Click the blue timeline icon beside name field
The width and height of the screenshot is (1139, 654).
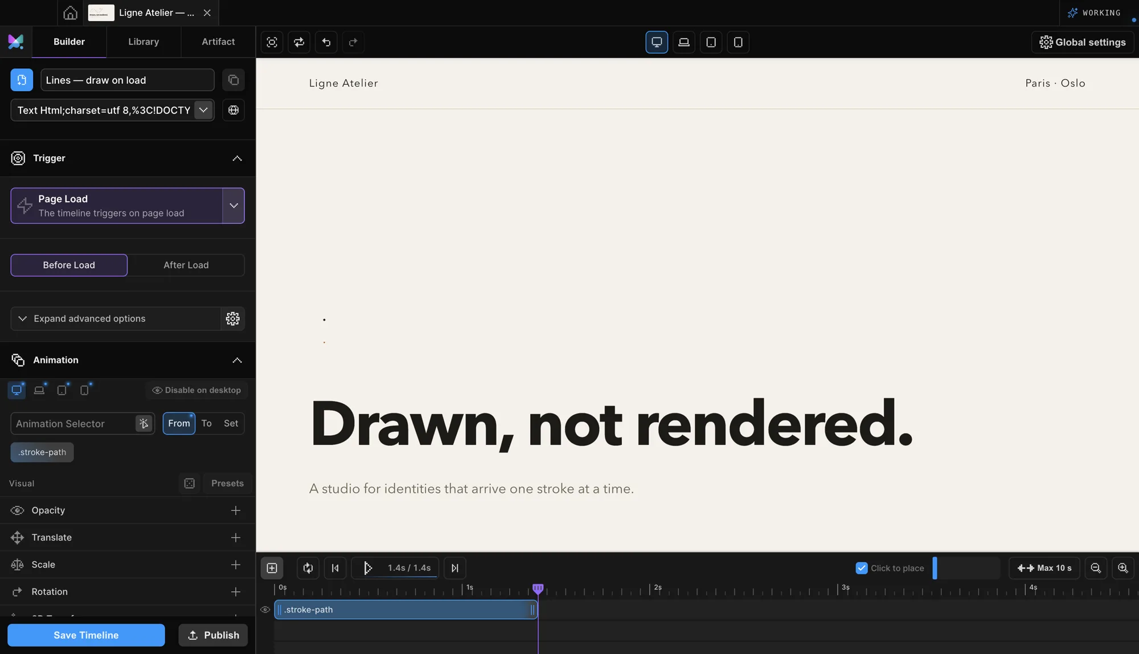click(22, 80)
